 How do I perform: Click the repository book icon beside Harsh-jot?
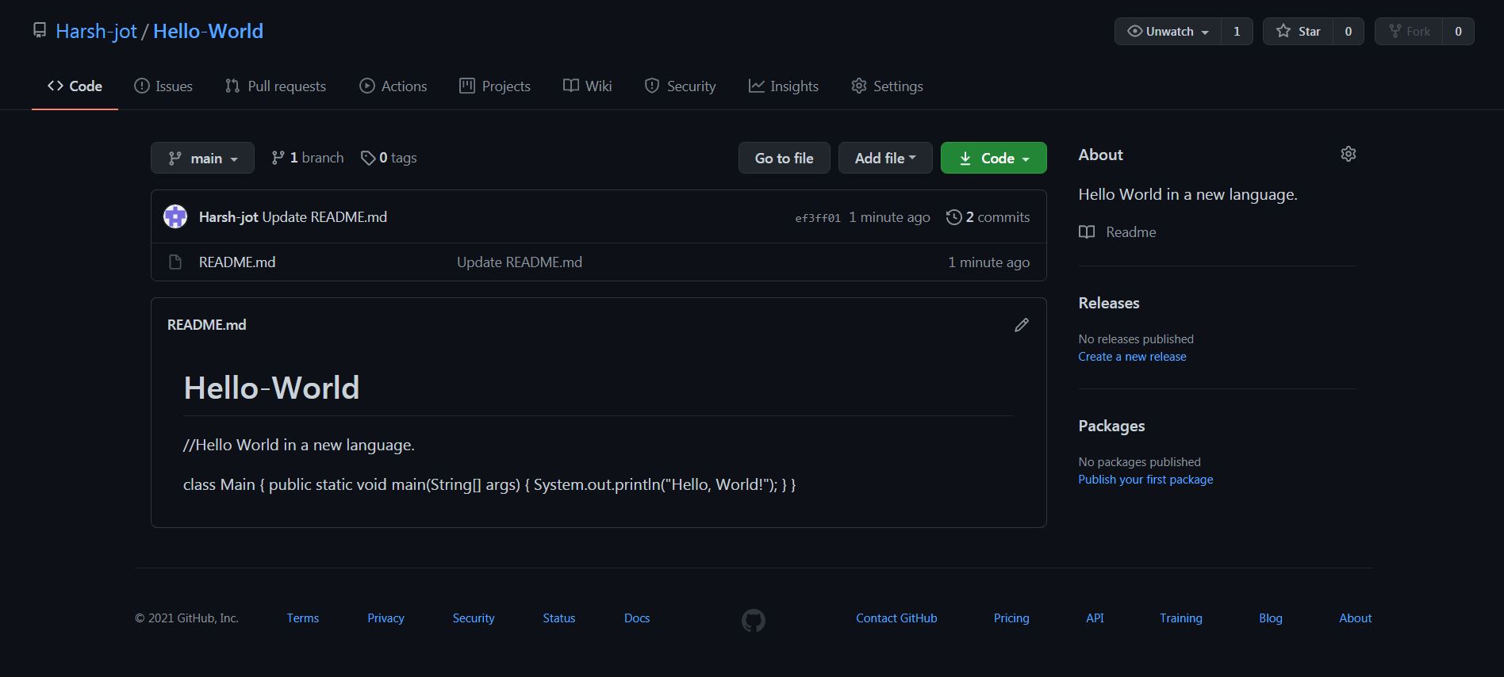coord(40,31)
